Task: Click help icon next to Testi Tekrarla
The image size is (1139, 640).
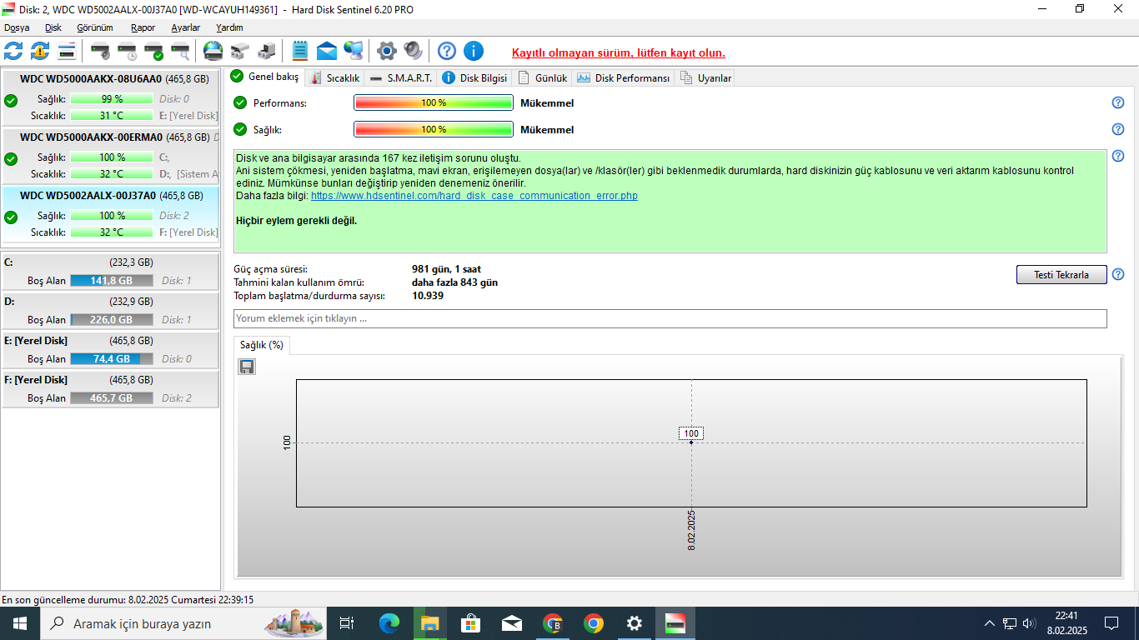Action: click(1118, 274)
